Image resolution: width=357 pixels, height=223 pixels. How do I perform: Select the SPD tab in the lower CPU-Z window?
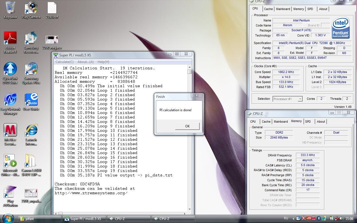coord(308,122)
